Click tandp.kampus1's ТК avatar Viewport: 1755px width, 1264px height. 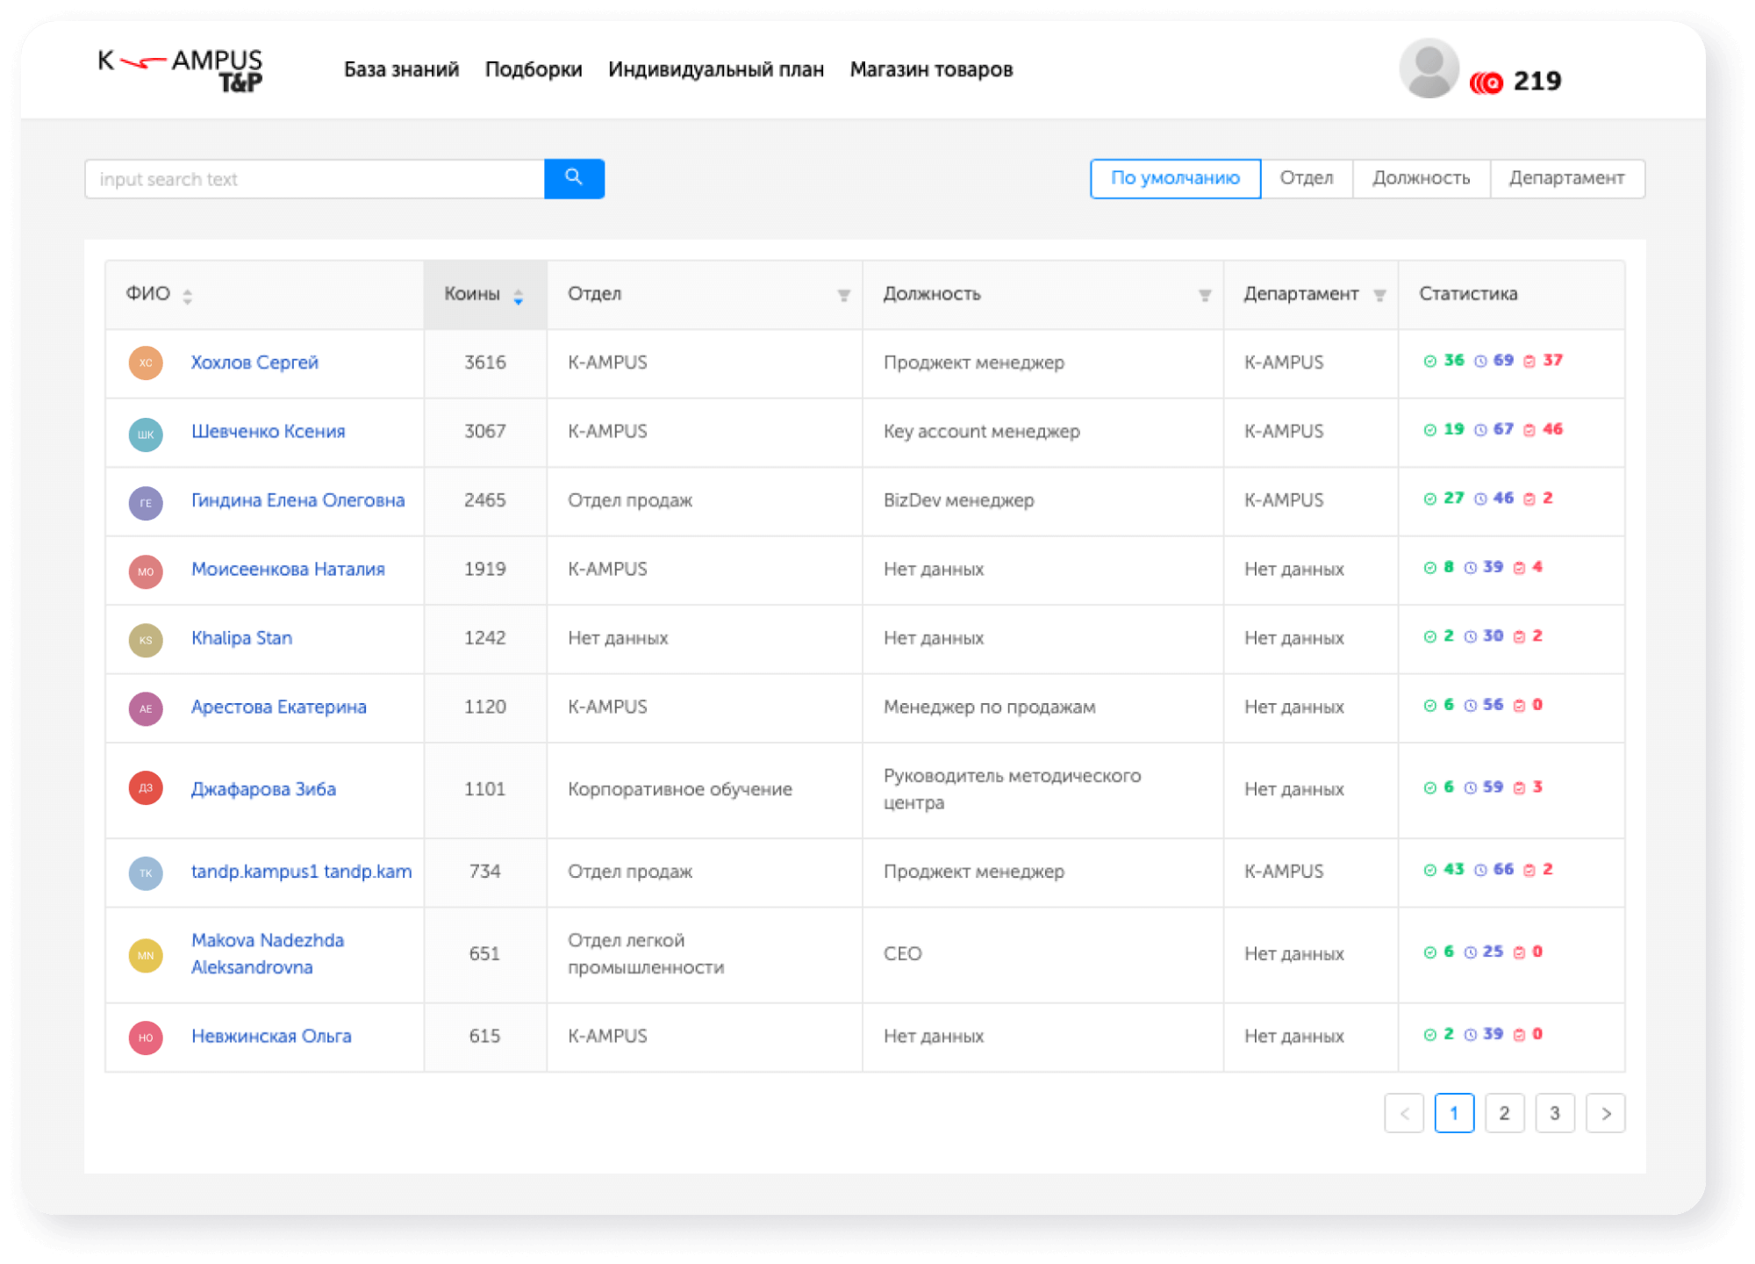click(x=146, y=873)
